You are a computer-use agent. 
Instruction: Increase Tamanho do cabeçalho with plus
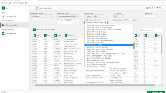tap(77, 22)
